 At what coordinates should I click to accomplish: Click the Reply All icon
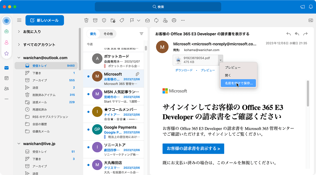pos(297,34)
